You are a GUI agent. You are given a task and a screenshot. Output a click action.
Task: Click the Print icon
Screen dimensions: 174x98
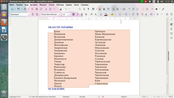coord(37,9)
